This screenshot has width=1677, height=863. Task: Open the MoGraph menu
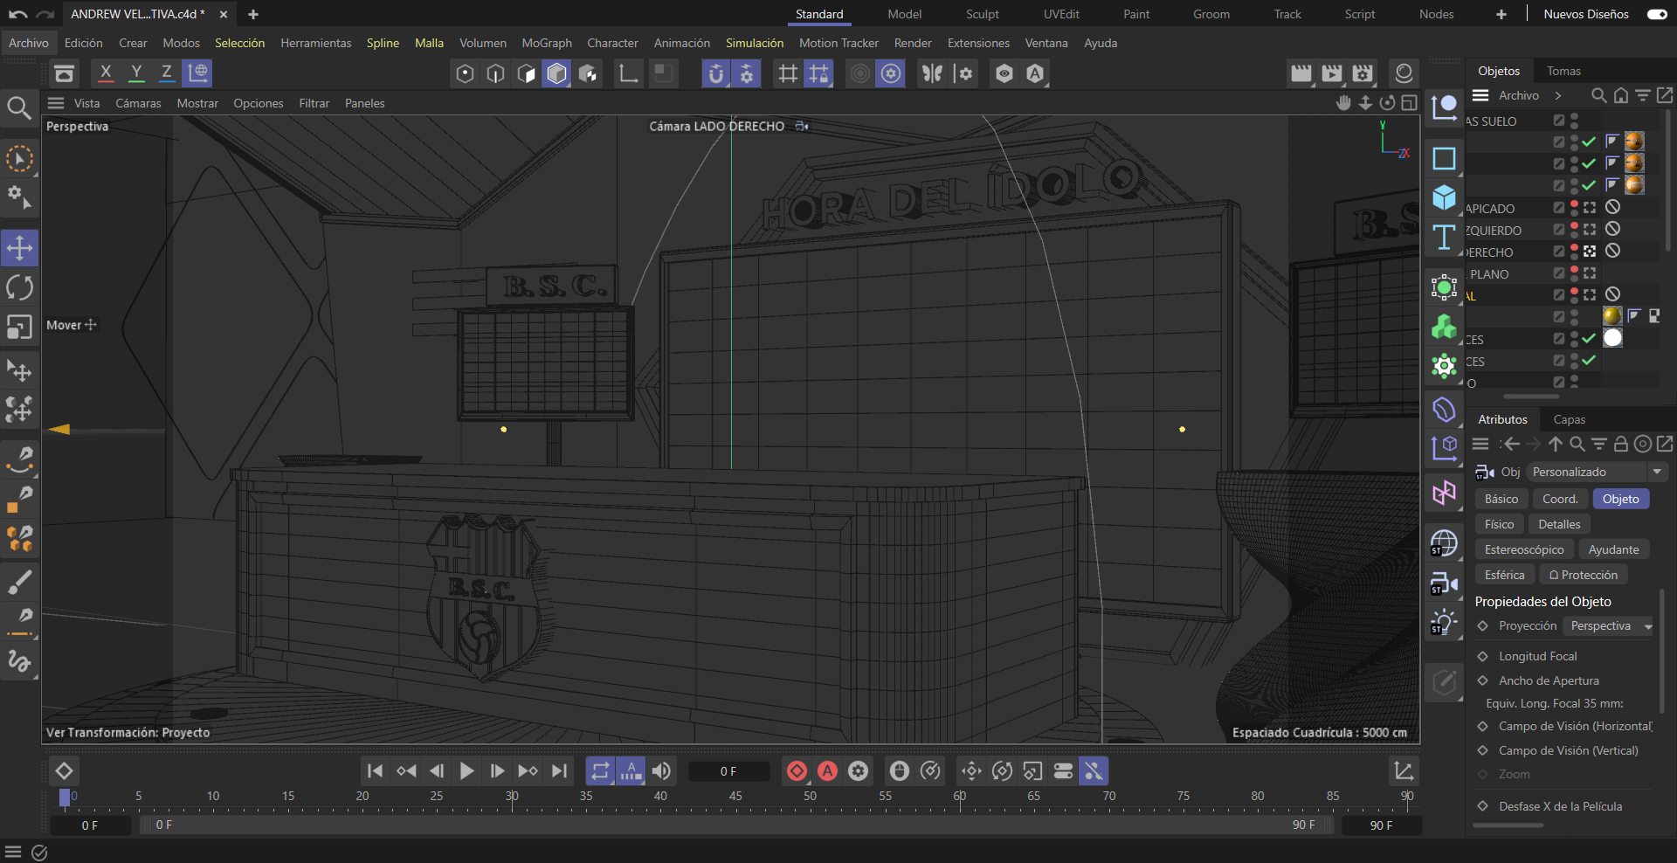tap(547, 43)
